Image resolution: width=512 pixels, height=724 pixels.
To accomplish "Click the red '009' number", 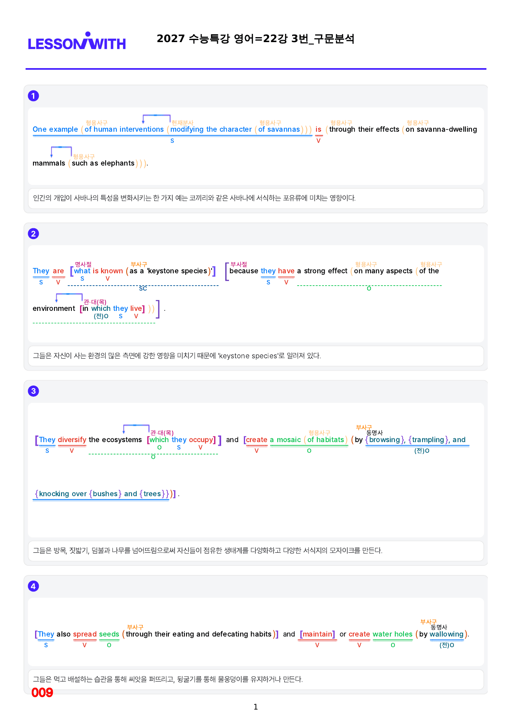I will pyautogui.click(x=42, y=693).
